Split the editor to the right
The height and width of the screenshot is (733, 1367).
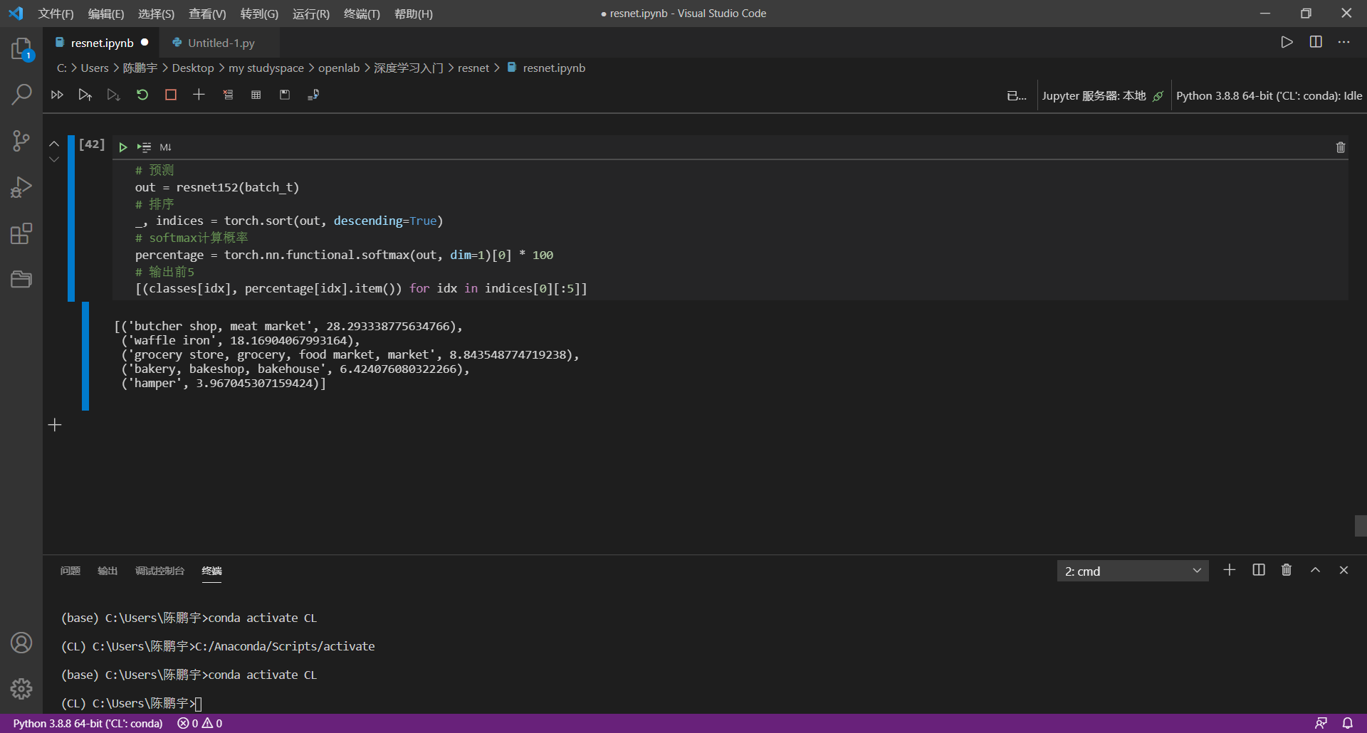coord(1316,42)
